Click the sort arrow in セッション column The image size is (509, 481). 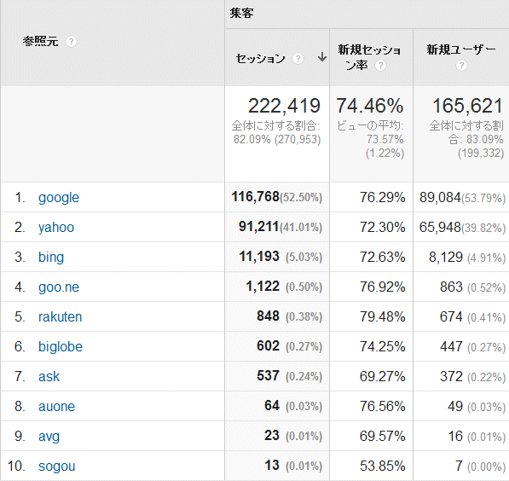322,57
